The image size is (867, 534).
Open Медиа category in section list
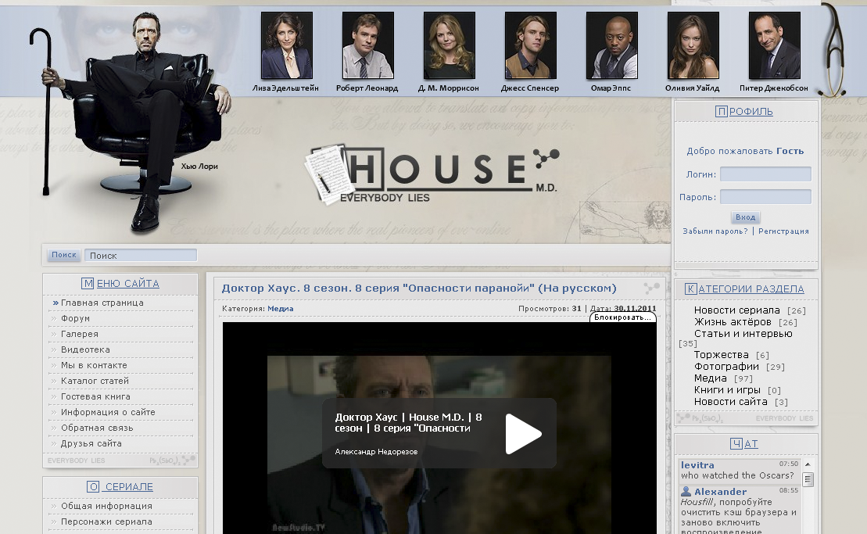(x=711, y=378)
